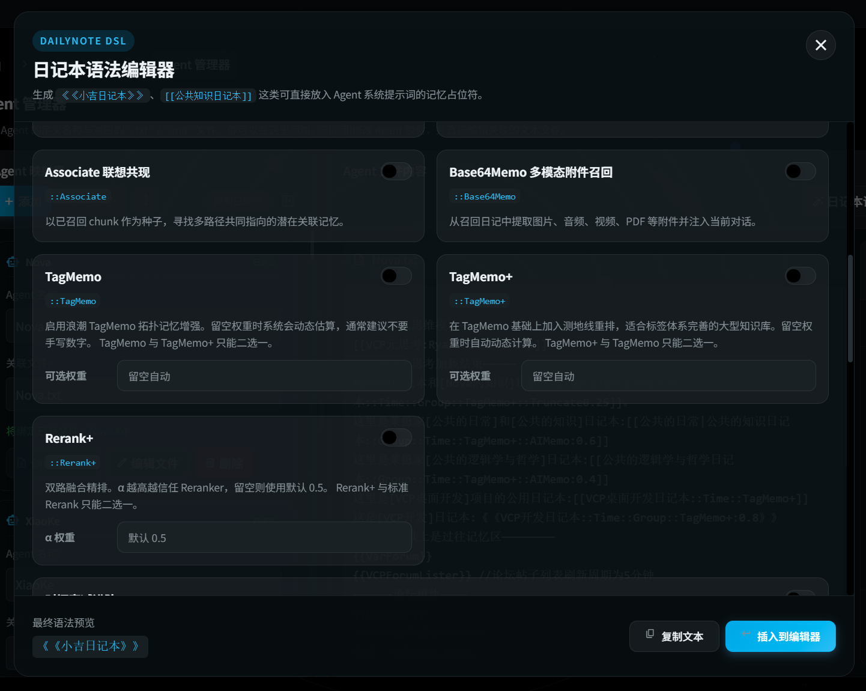Click the Rerank+ card title

click(x=69, y=439)
